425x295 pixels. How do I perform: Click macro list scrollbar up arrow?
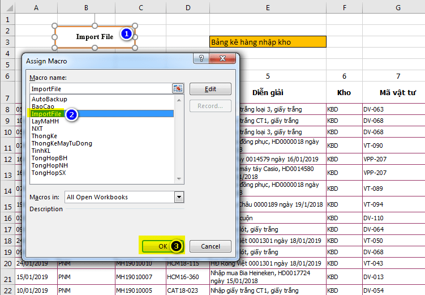tap(179, 100)
